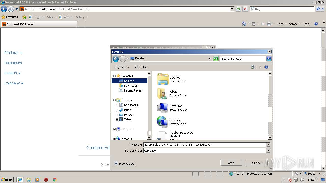Expand the Music library node

[x=117, y=110]
